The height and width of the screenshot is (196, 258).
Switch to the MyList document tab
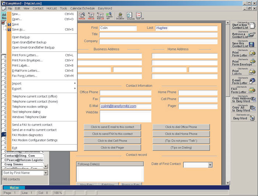click(14, 188)
